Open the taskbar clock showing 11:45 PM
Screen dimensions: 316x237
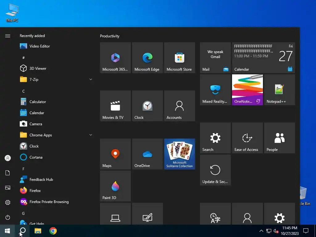(290, 231)
